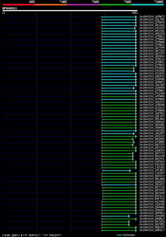Select label UniRef100_B6T3T0
Viewport: 166px width, 237px height.
(x=152, y=145)
